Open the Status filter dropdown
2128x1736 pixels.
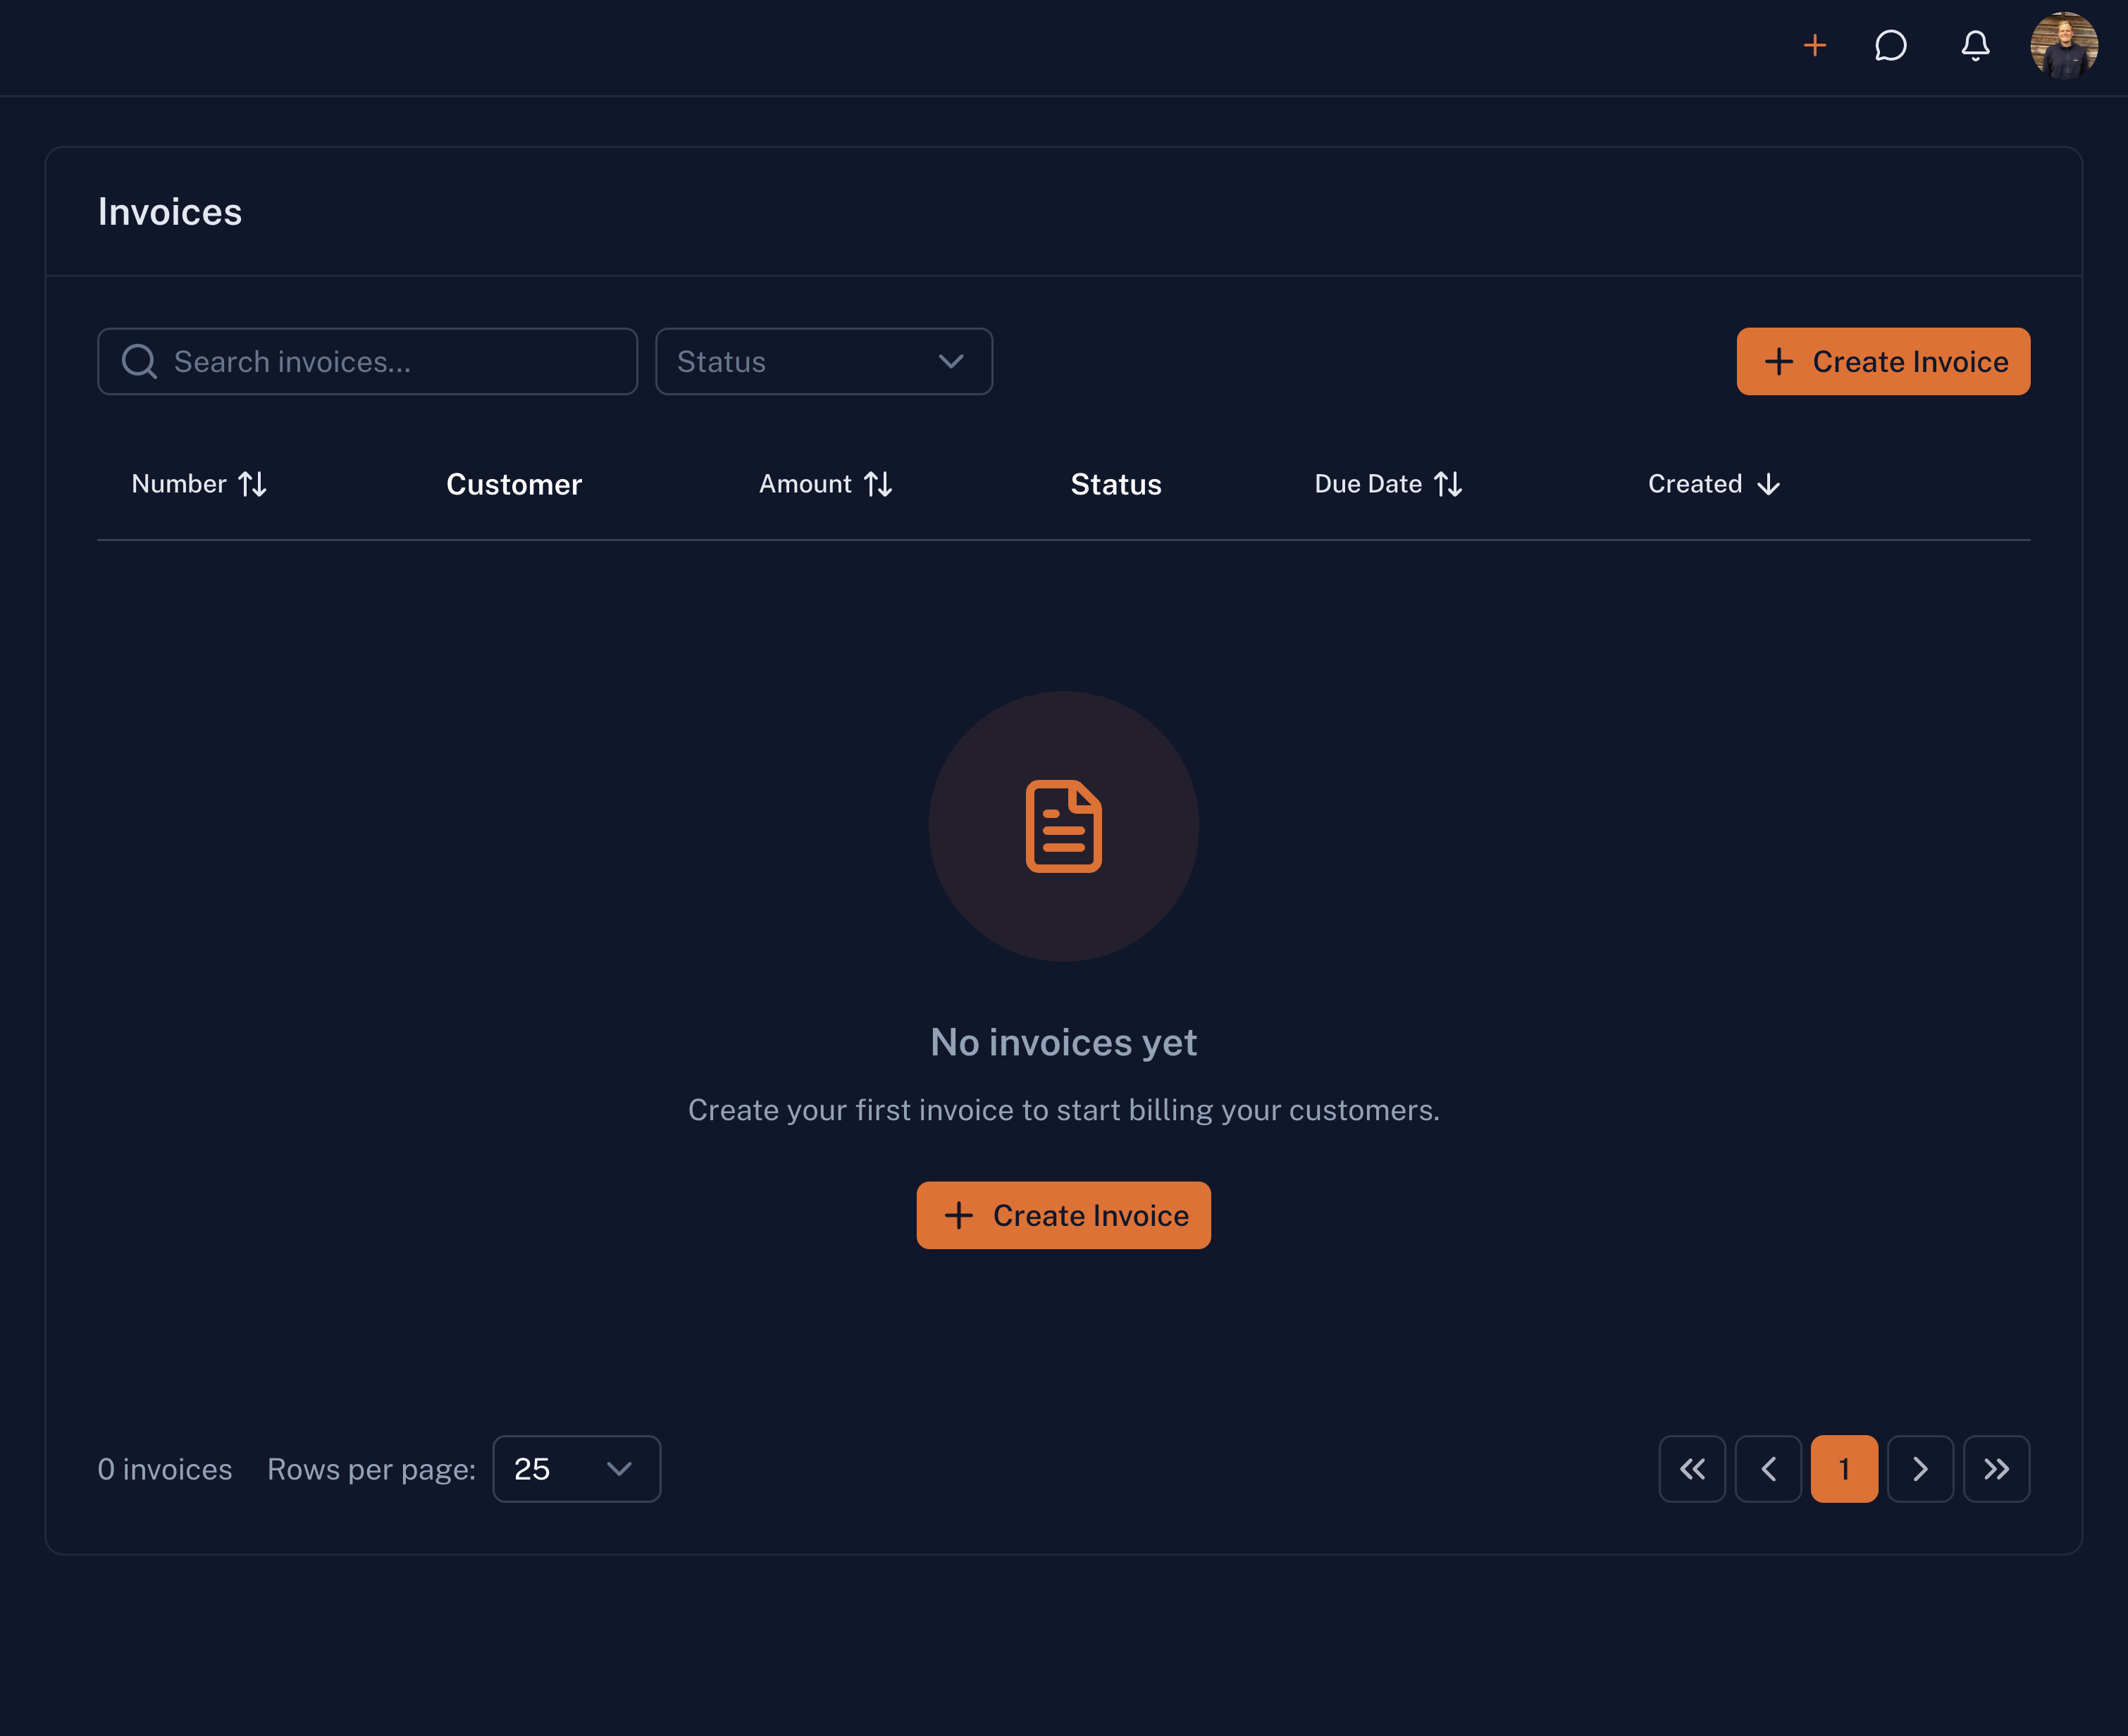[x=823, y=361]
